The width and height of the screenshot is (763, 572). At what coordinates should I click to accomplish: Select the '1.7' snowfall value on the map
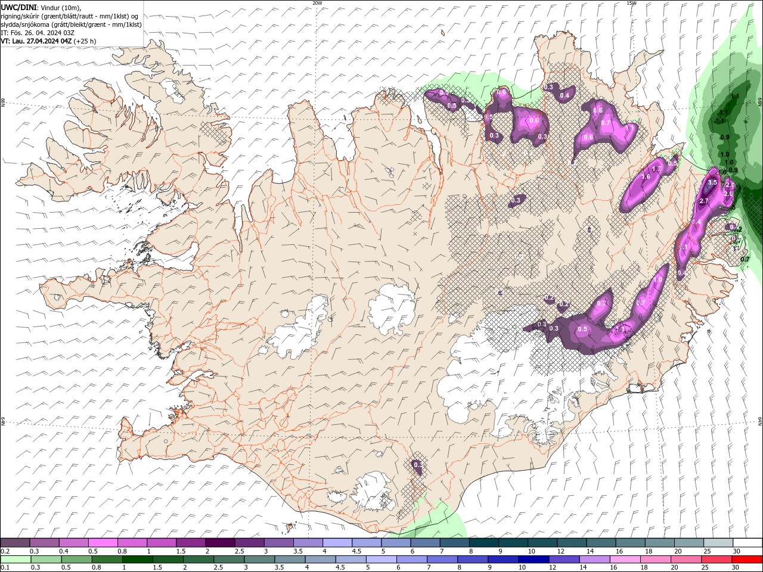pyautogui.click(x=657, y=169)
